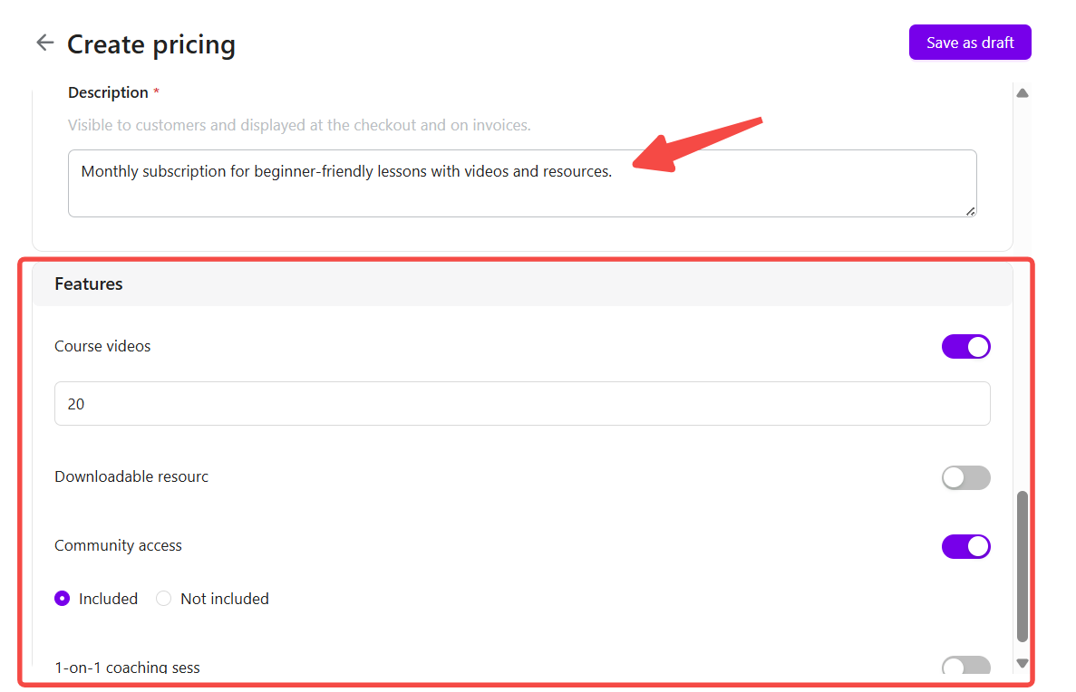Turn off the Community access switch
The image size is (1076, 692).
(965, 547)
